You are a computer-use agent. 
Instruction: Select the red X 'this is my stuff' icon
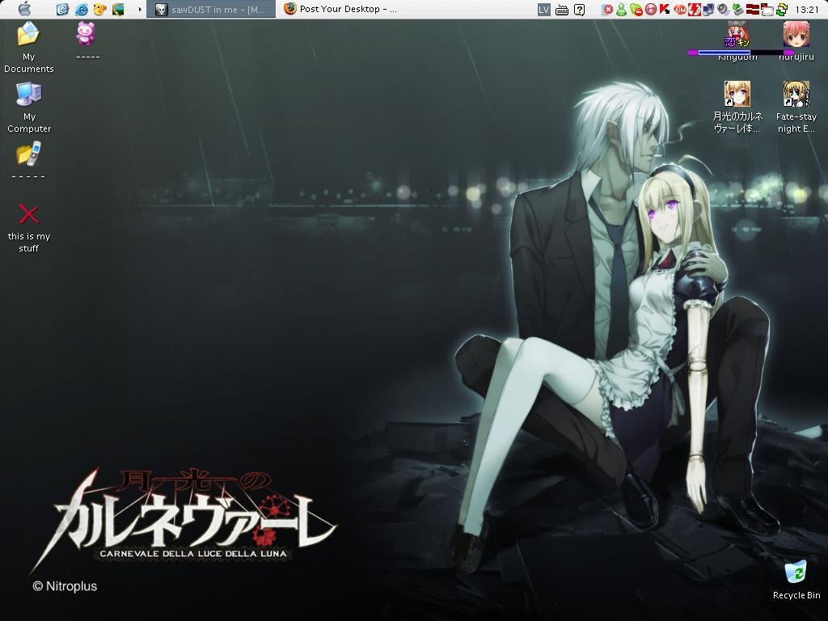[29, 227]
